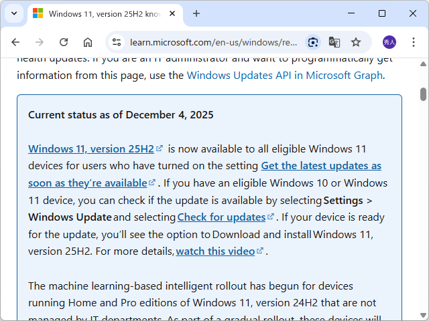Reload the current page
Image resolution: width=429 pixels, height=321 pixels.
pos(64,42)
